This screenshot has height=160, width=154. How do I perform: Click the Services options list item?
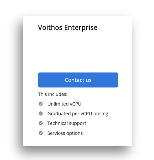65,133
